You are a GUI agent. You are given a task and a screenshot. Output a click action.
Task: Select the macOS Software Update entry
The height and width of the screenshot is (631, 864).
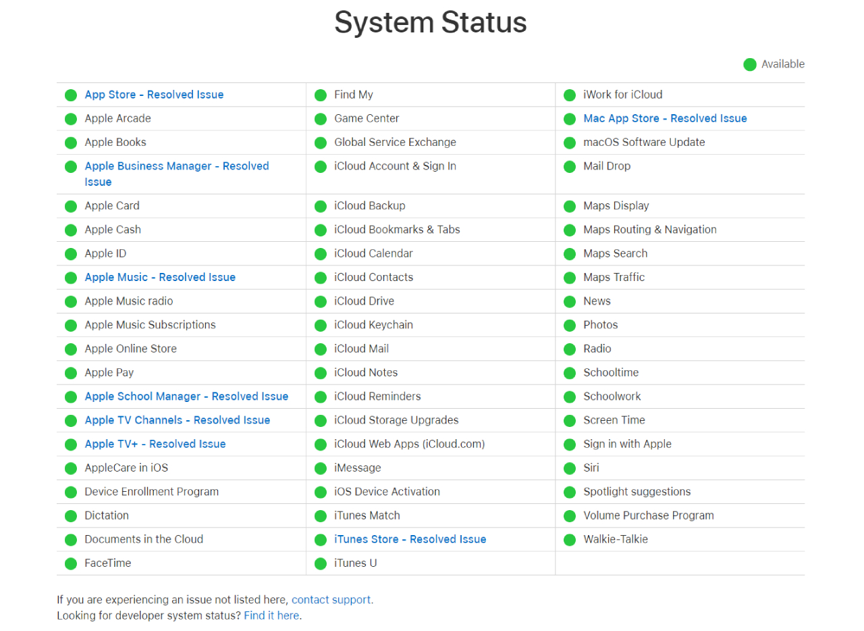click(x=644, y=142)
